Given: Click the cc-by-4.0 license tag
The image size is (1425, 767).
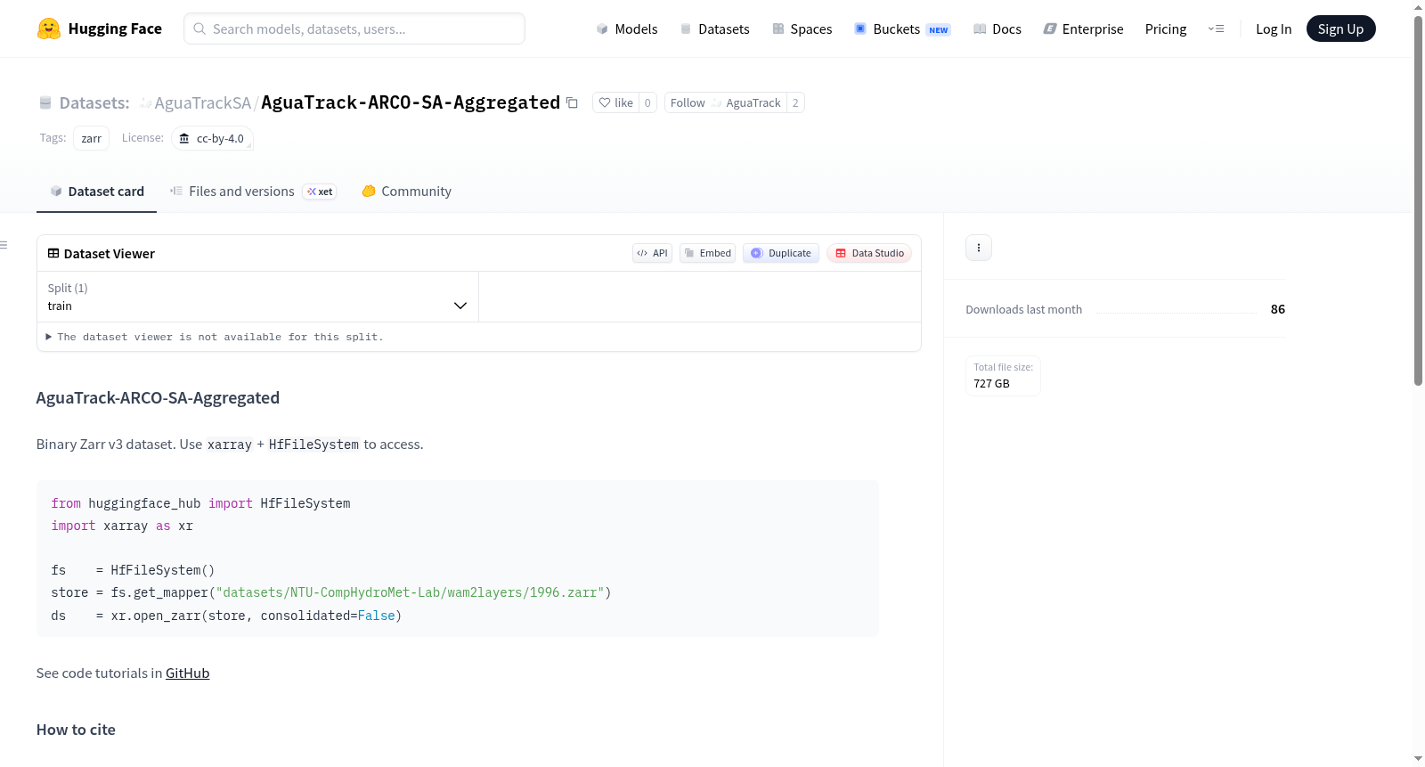Looking at the screenshot, I should (212, 139).
